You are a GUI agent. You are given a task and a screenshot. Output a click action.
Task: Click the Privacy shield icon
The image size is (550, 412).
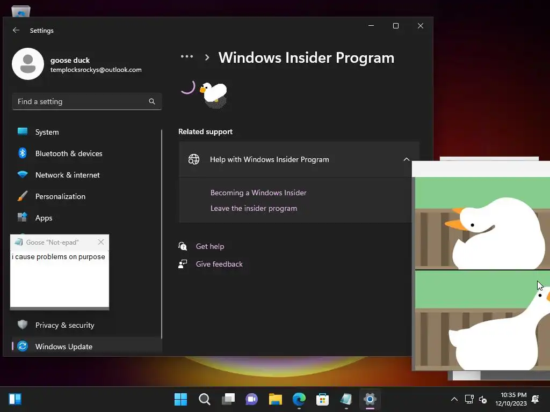click(x=23, y=325)
